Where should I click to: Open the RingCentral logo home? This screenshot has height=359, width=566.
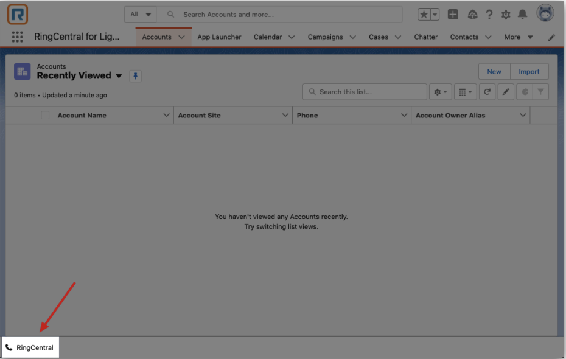coord(17,15)
